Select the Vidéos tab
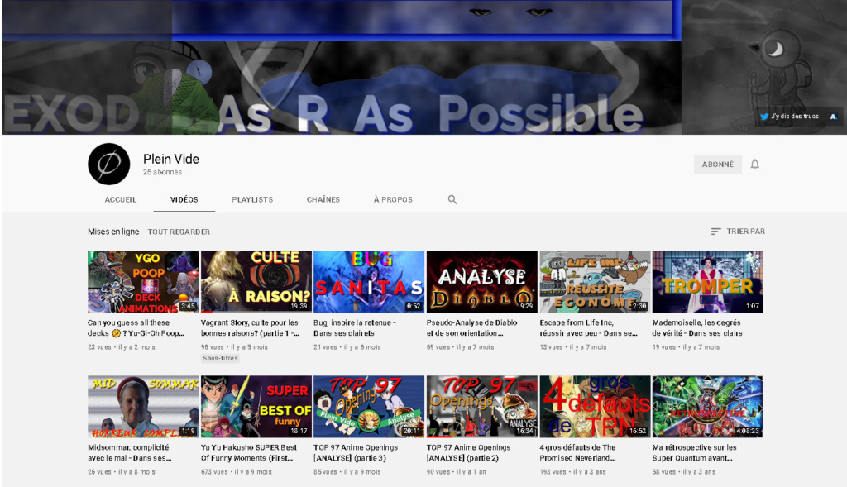 pyautogui.click(x=184, y=200)
